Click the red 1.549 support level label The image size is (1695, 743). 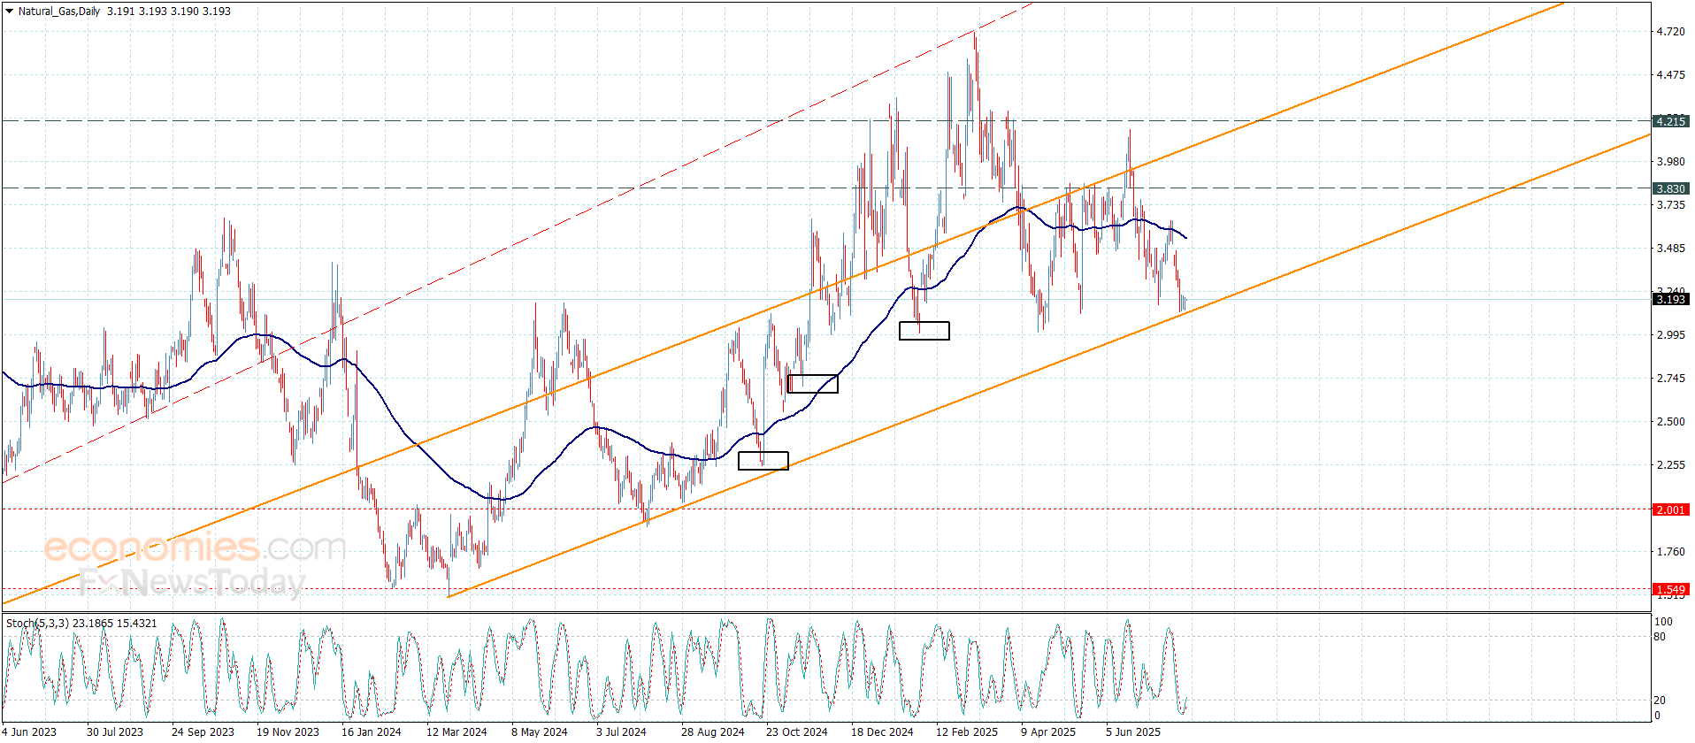pyautogui.click(x=1670, y=589)
